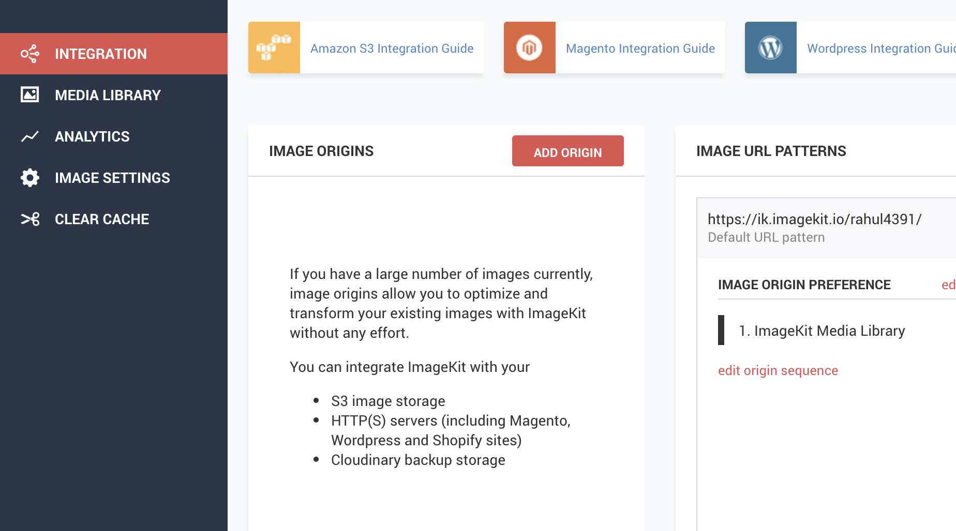Screen dimensions: 956x531
Task: Click the HTTP(S) servers bullet item
Action: 451,430
